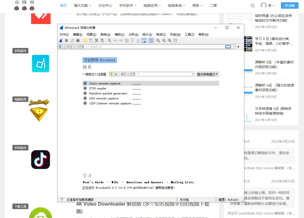Click the find packet magnifier icon
This screenshot has height=218, width=304.
tap(110, 41)
